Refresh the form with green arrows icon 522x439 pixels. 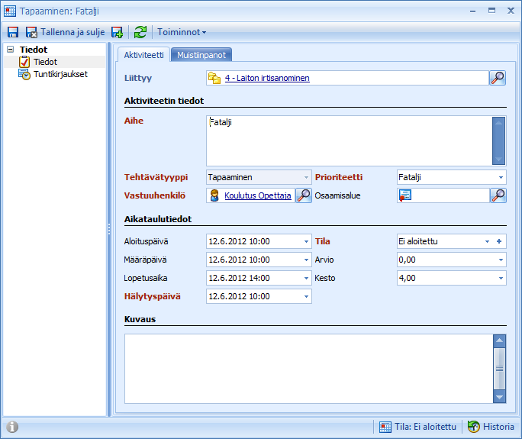pyautogui.click(x=140, y=32)
